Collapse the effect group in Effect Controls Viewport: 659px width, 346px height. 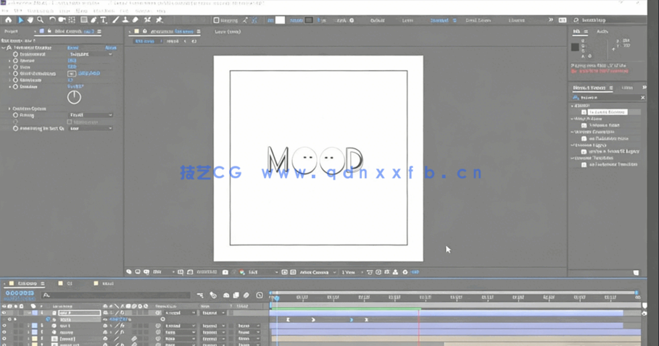click(x=4, y=48)
